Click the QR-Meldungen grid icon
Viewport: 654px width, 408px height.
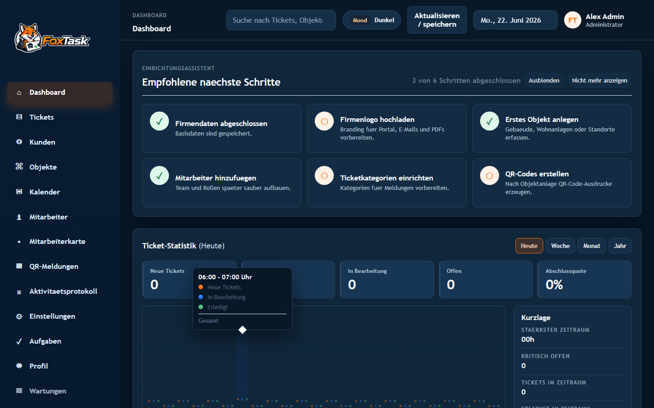19,266
